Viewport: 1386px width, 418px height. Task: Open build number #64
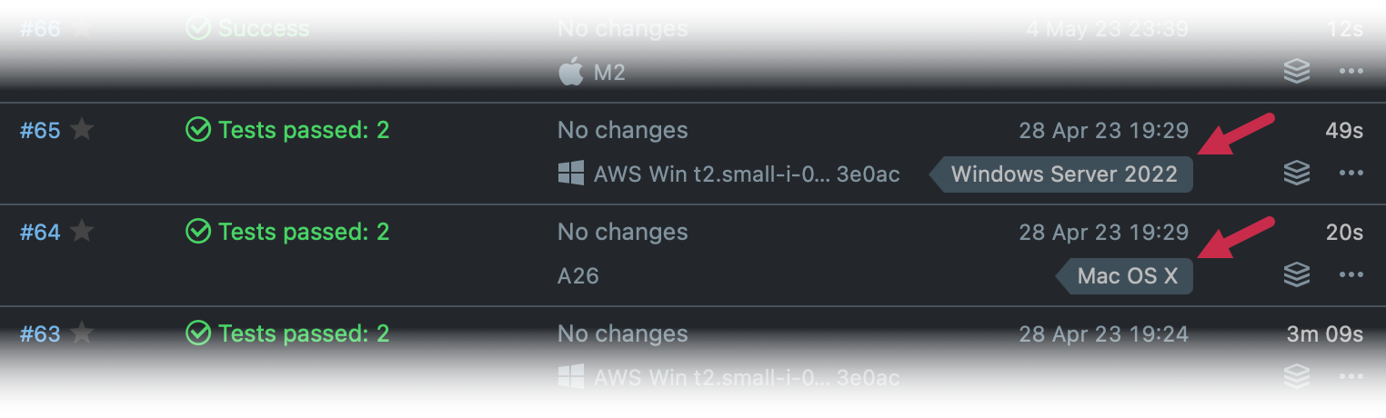click(x=40, y=232)
